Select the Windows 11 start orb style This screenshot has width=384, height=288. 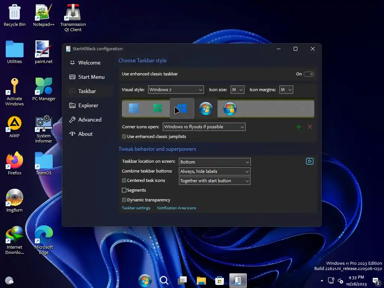(133, 108)
